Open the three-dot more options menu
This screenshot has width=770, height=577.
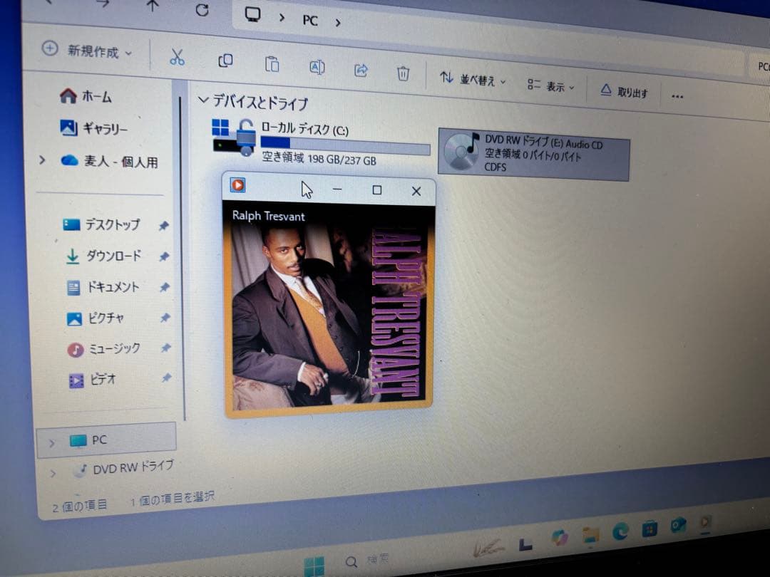pos(677,96)
